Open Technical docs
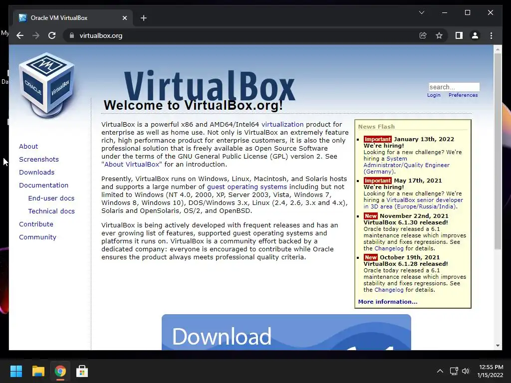The image size is (511, 383). click(51, 211)
